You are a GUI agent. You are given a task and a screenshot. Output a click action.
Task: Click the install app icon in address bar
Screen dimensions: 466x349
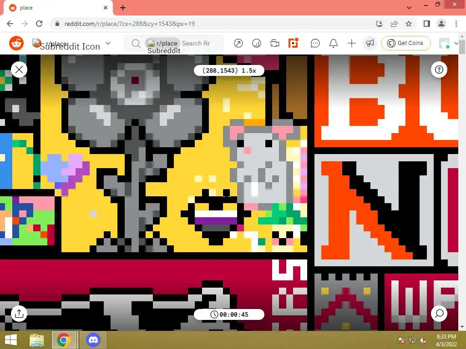[x=379, y=24]
